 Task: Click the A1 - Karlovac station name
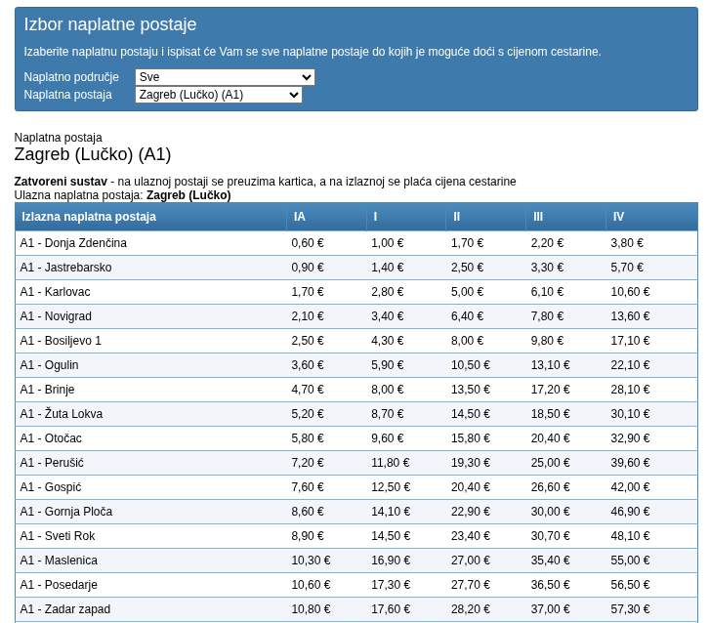click(55, 292)
